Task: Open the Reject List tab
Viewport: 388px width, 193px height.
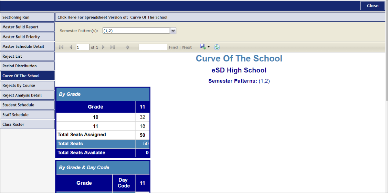Action: [x=28, y=56]
